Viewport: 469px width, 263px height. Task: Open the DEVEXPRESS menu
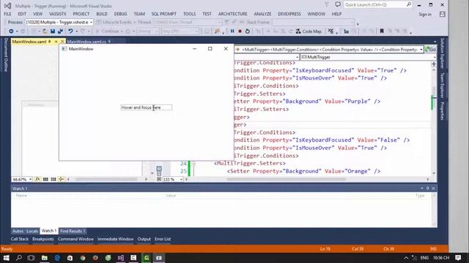(x=289, y=14)
